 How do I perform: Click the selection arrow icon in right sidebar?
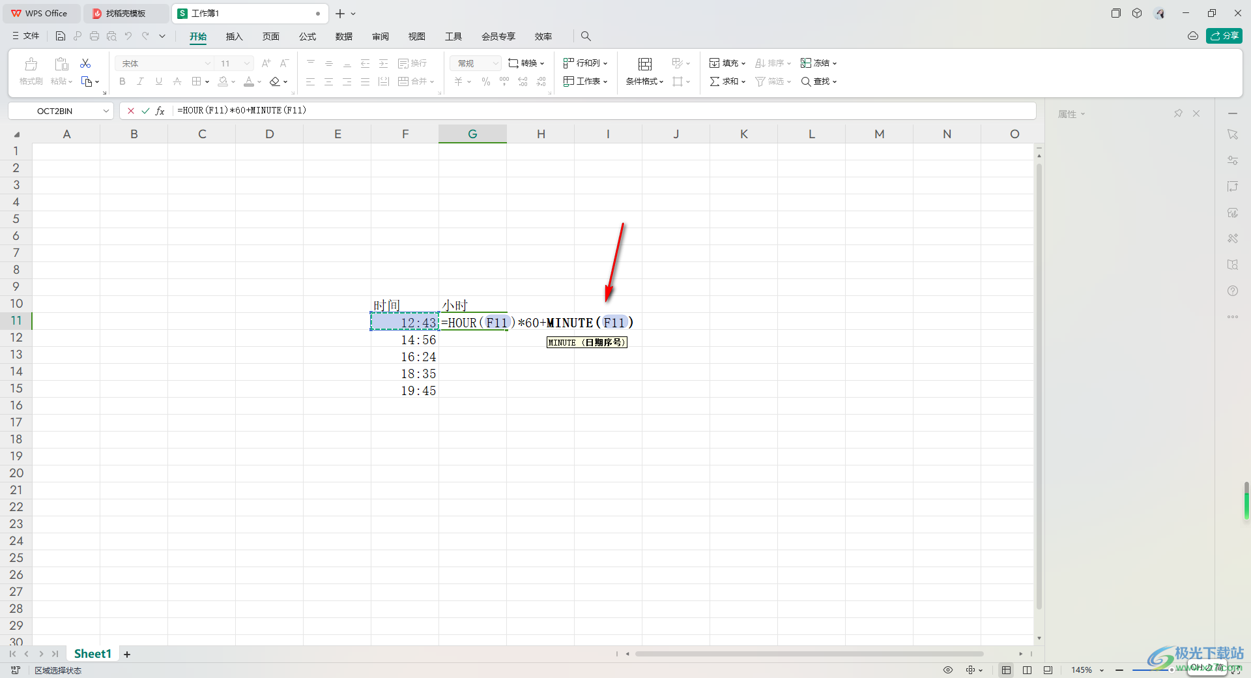[x=1233, y=134]
